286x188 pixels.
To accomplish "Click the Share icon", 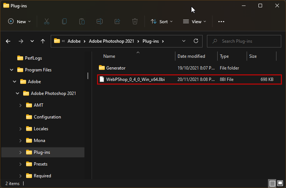I will click(x=117, y=22).
